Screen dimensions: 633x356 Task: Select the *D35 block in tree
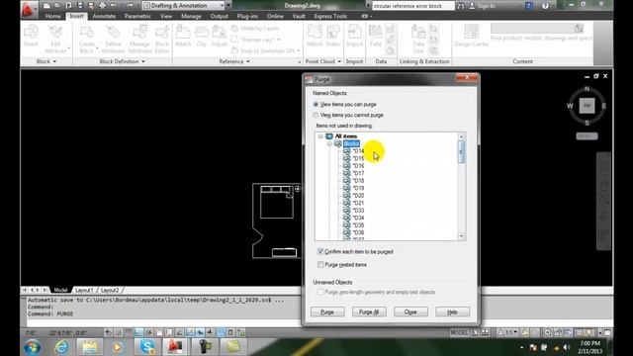[358, 225]
